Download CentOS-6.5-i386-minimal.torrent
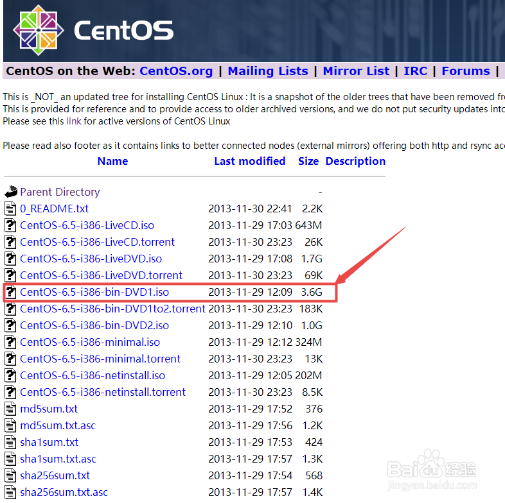This screenshot has height=503, width=505. click(100, 359)
